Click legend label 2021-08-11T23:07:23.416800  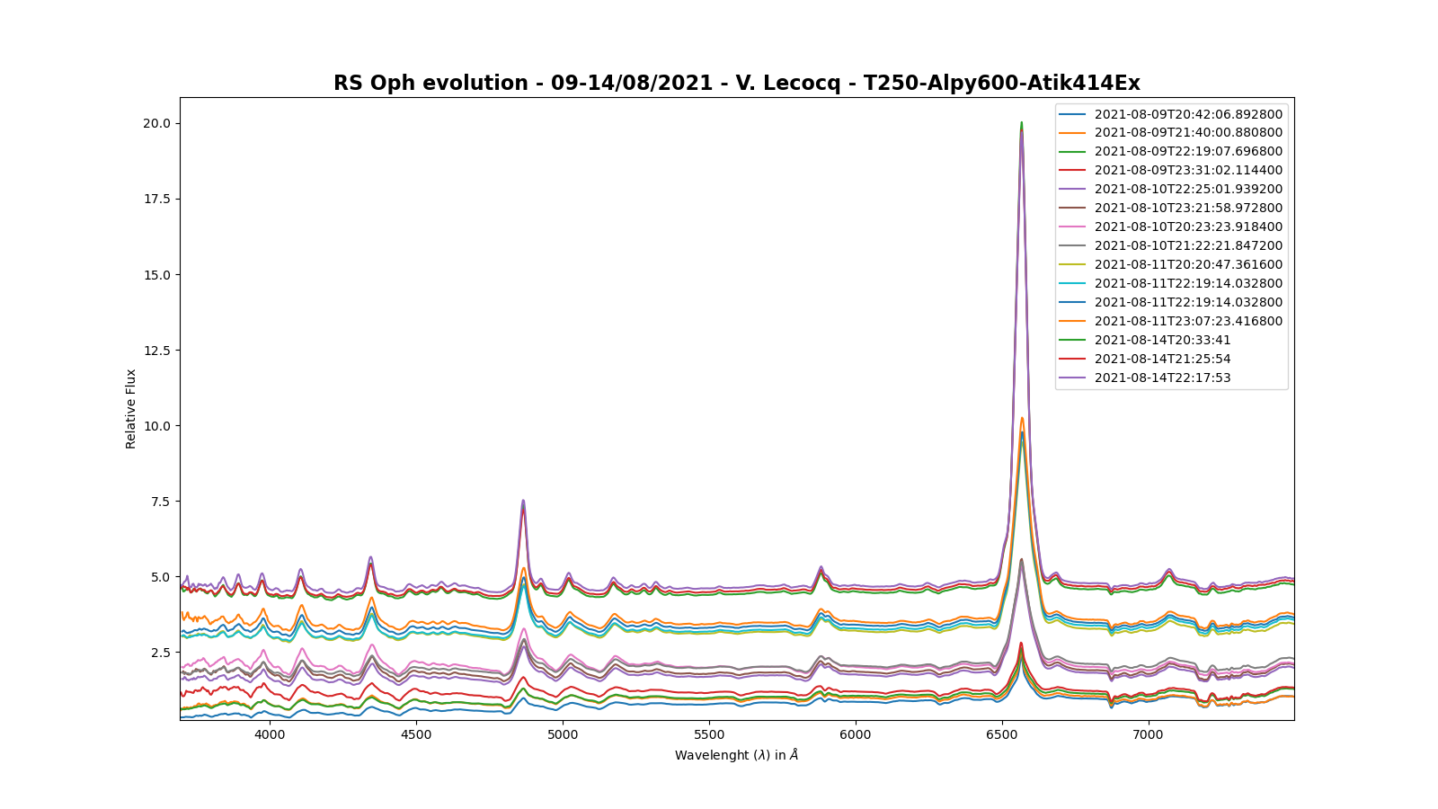pyautogui.click(x=1188, y=321)
